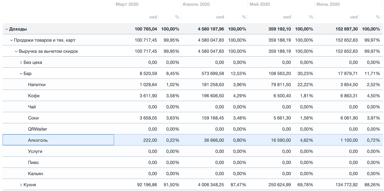This screenshot has width=384, height=191.
Task: Select the Напитки row
Action: [37, 85]
